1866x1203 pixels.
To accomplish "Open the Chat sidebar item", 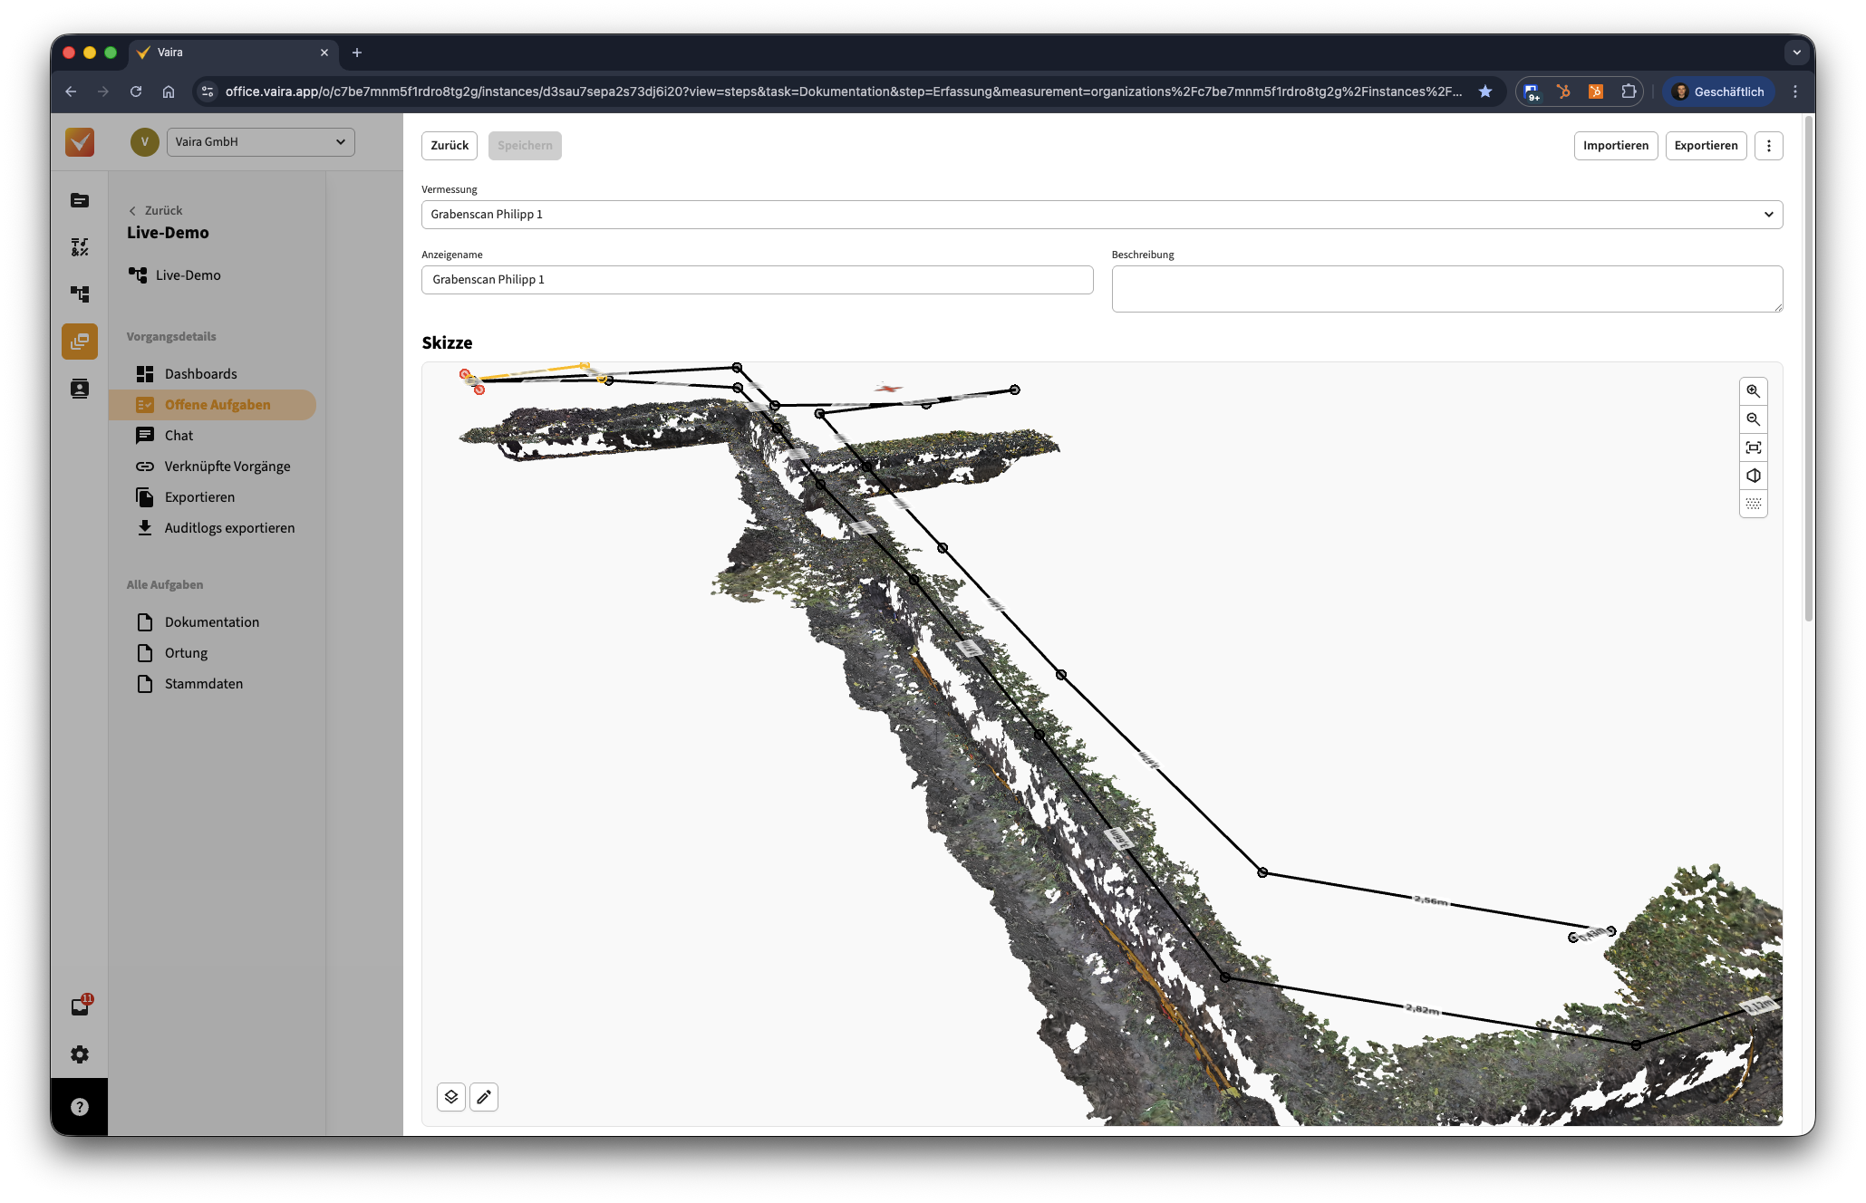I will coord(179,436).
